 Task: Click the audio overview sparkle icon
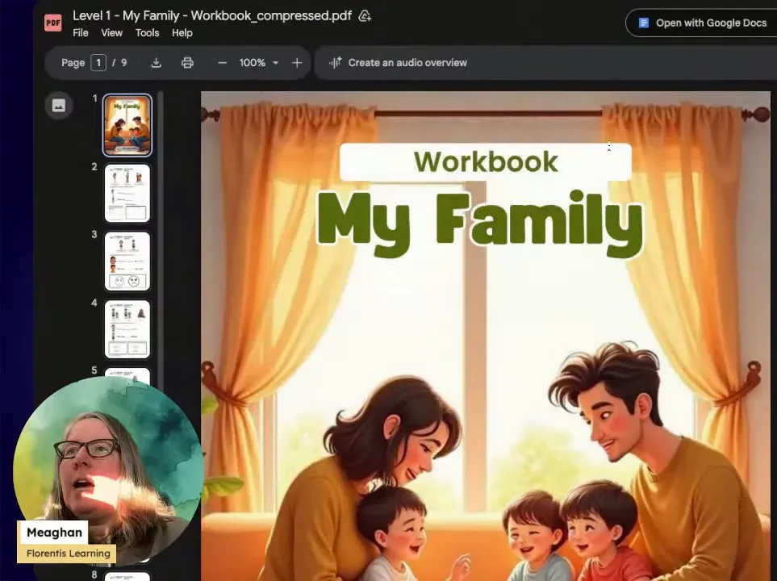click(x=336, y=62)
